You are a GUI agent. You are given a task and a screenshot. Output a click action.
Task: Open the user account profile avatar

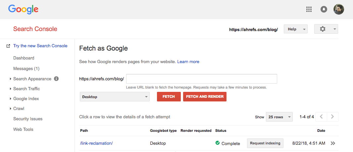[x=338, y=9]
